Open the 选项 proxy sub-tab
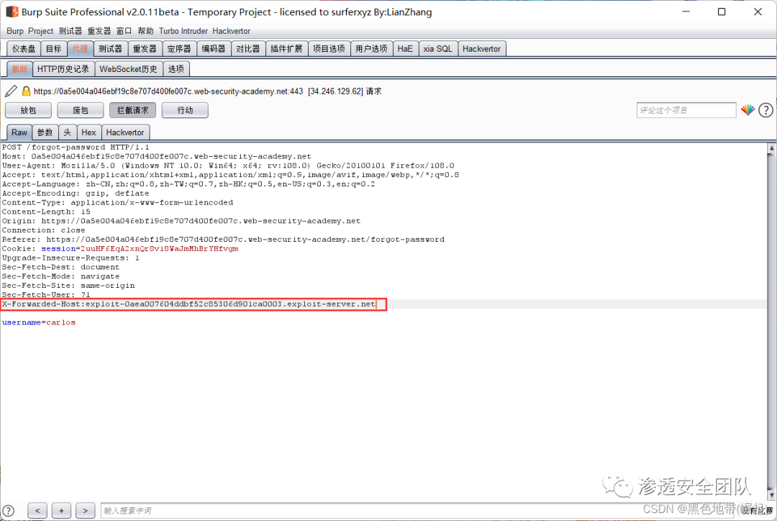The height and width of the screenshot is (521, 777). click(176, 69)
